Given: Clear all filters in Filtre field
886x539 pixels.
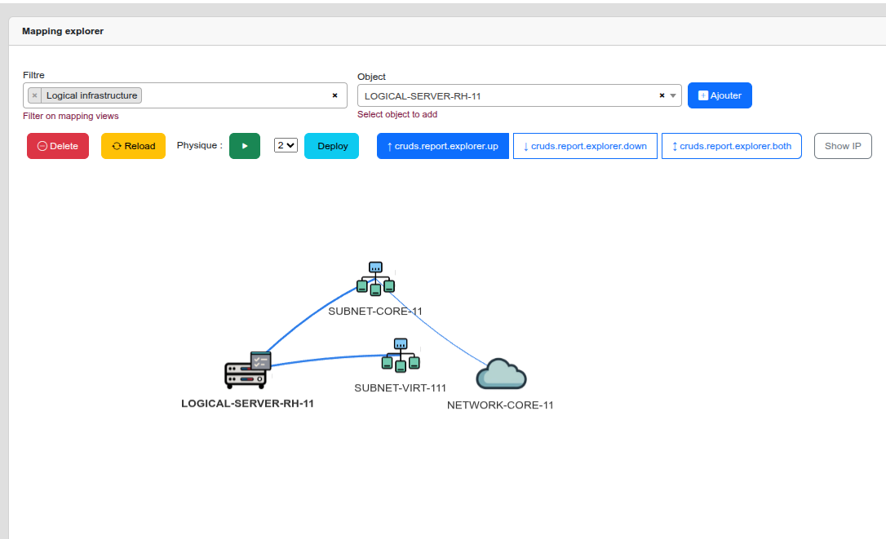Looking at the screenshot, I should pyautogui.click(x=334, y=95).
